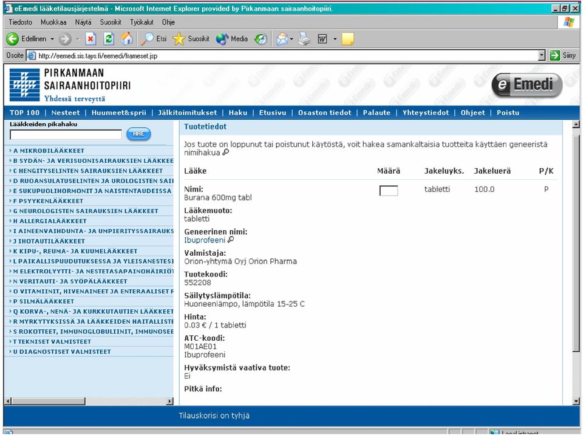Click scroll right arrow of category list
The image size is (583, 435).
170,401
